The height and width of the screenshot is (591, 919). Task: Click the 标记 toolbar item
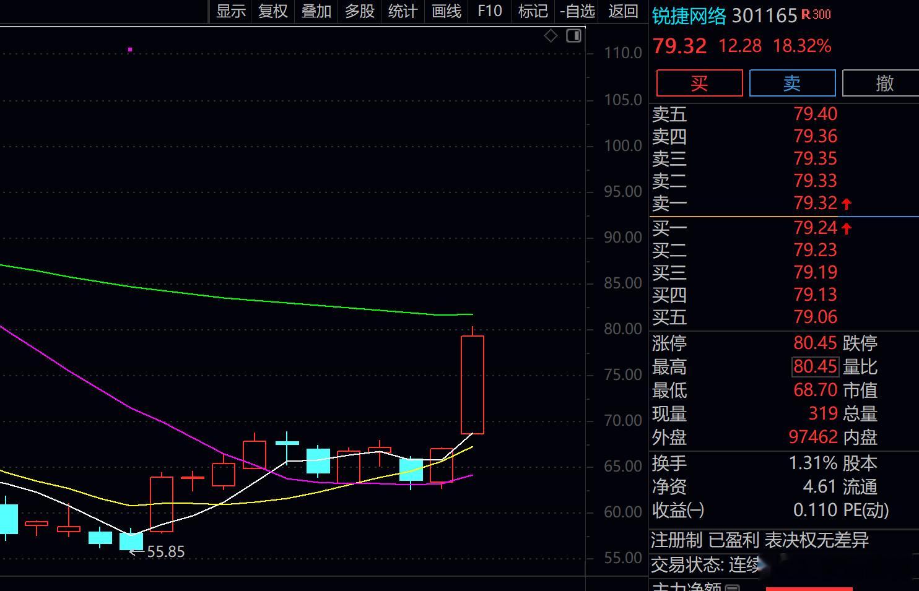pyautogui.click(x=533, y=11)
